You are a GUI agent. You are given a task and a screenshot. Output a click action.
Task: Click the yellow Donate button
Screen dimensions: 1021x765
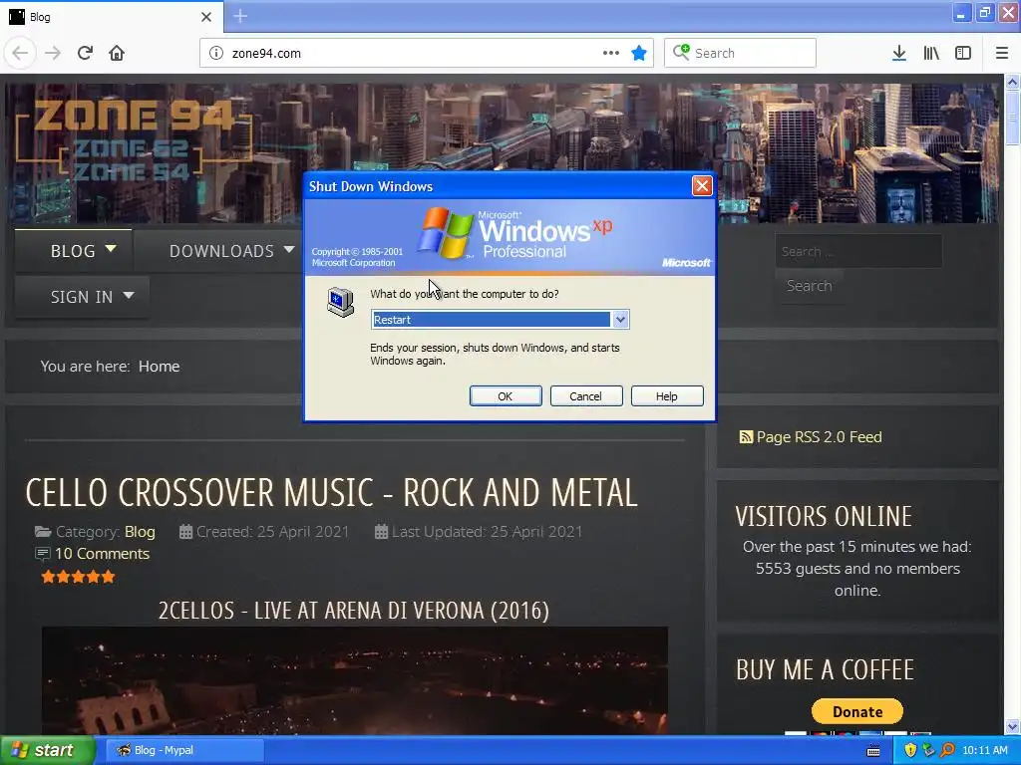click(x=856, y=711)
